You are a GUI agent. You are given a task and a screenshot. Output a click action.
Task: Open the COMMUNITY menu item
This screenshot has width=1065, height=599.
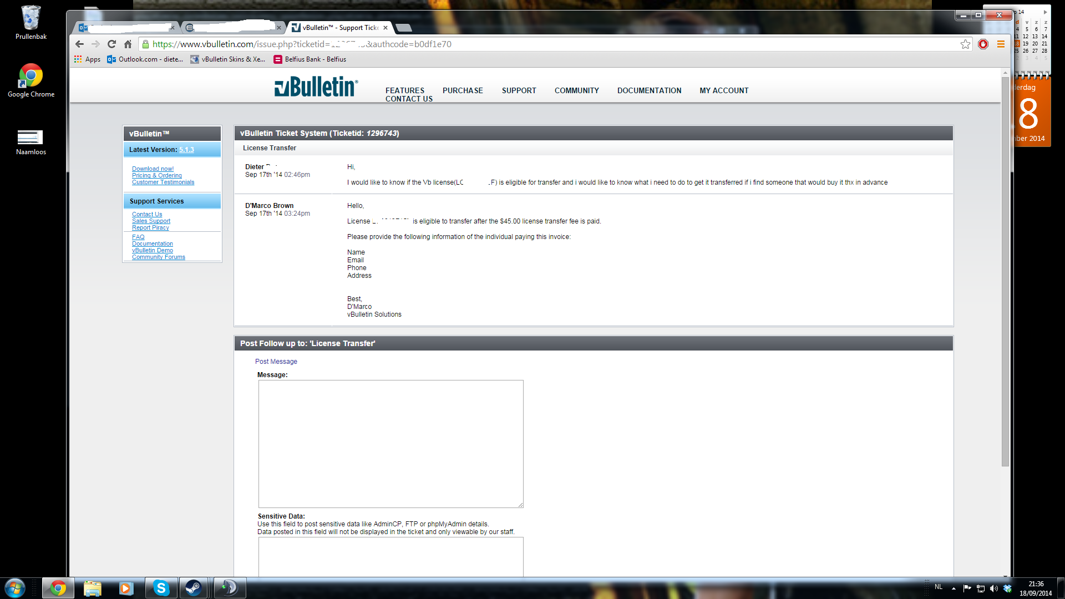point(577,90)
